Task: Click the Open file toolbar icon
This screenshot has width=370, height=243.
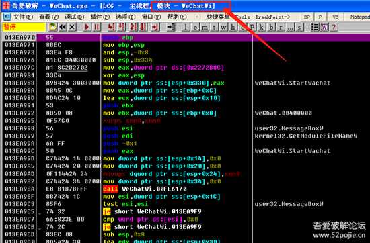Action: [53, 27]
